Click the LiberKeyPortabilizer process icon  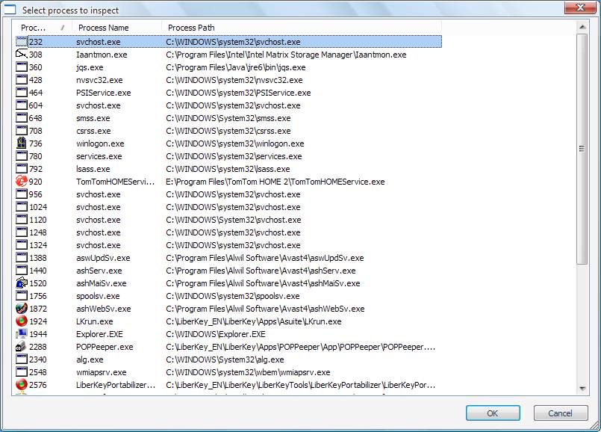[22, 385]
